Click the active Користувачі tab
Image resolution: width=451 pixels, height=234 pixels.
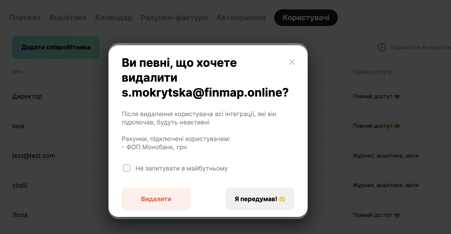[306, 18]
